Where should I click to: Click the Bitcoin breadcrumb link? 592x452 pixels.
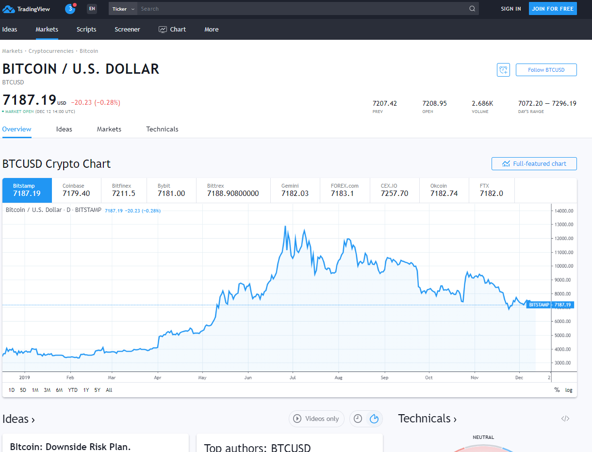pos(89,51)
